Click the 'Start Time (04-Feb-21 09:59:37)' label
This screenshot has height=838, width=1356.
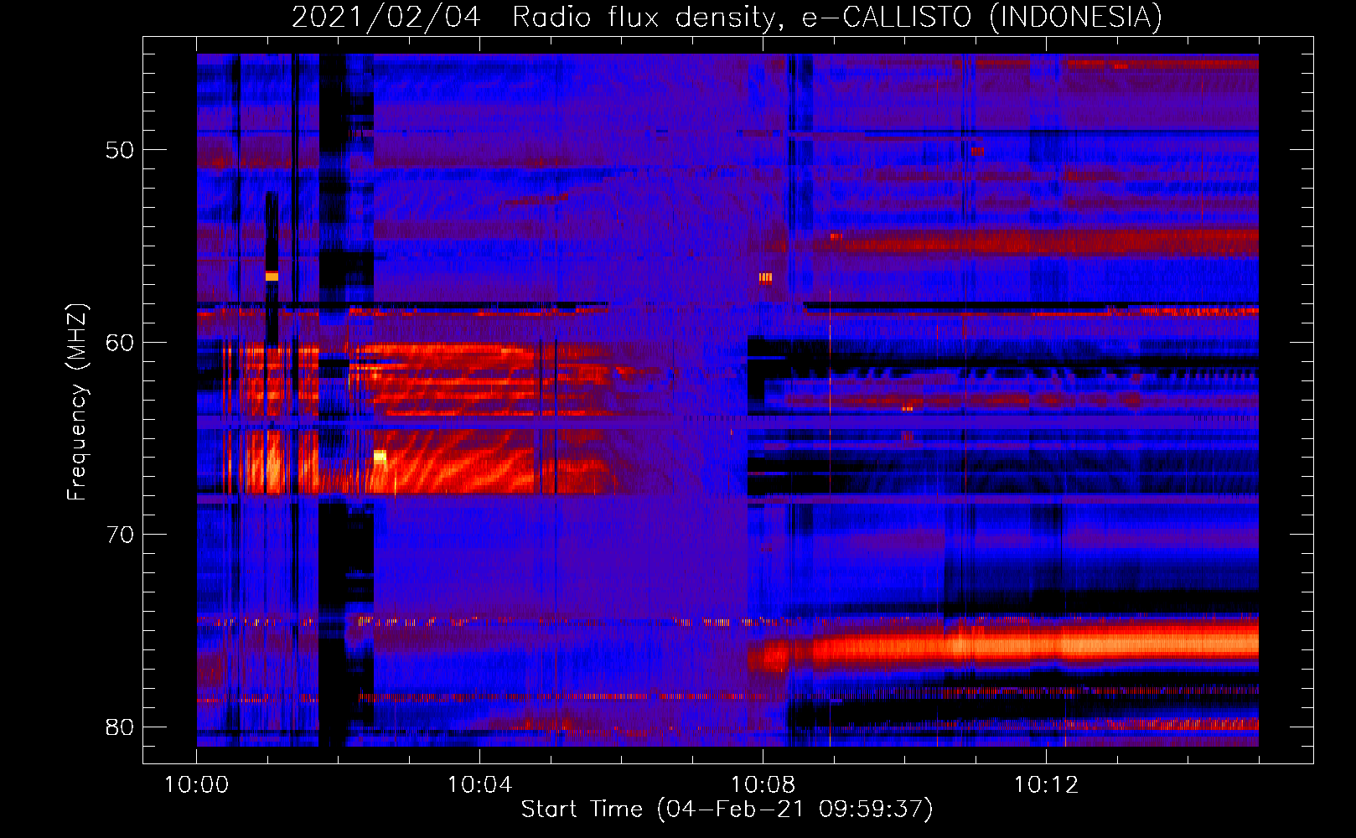coord(727,810)
